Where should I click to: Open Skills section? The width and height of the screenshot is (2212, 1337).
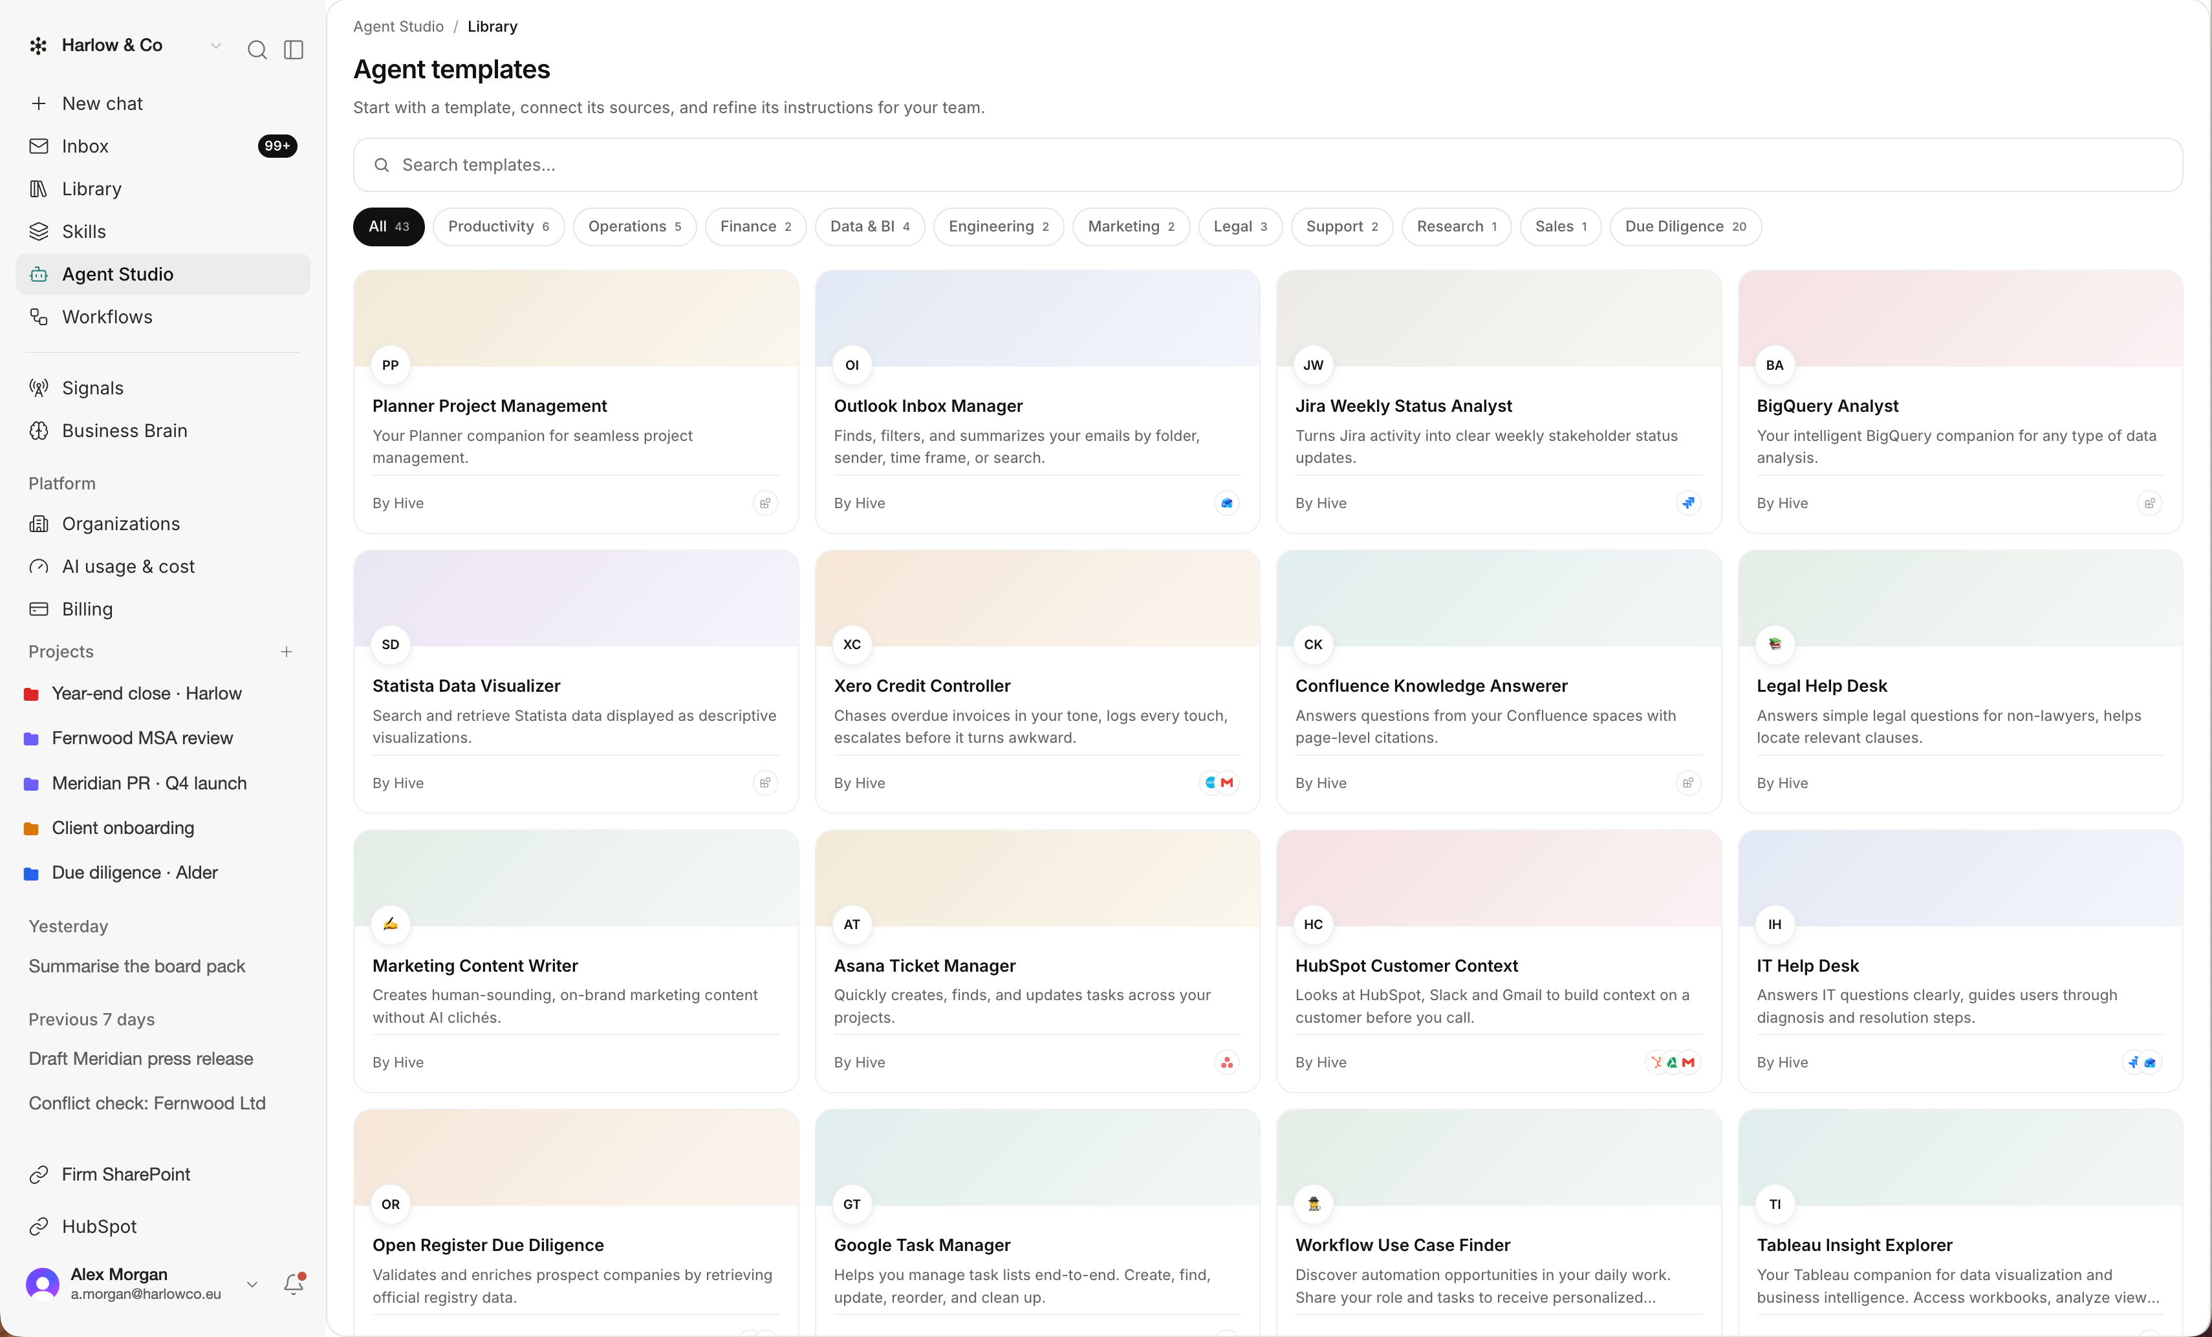(162, 231)
